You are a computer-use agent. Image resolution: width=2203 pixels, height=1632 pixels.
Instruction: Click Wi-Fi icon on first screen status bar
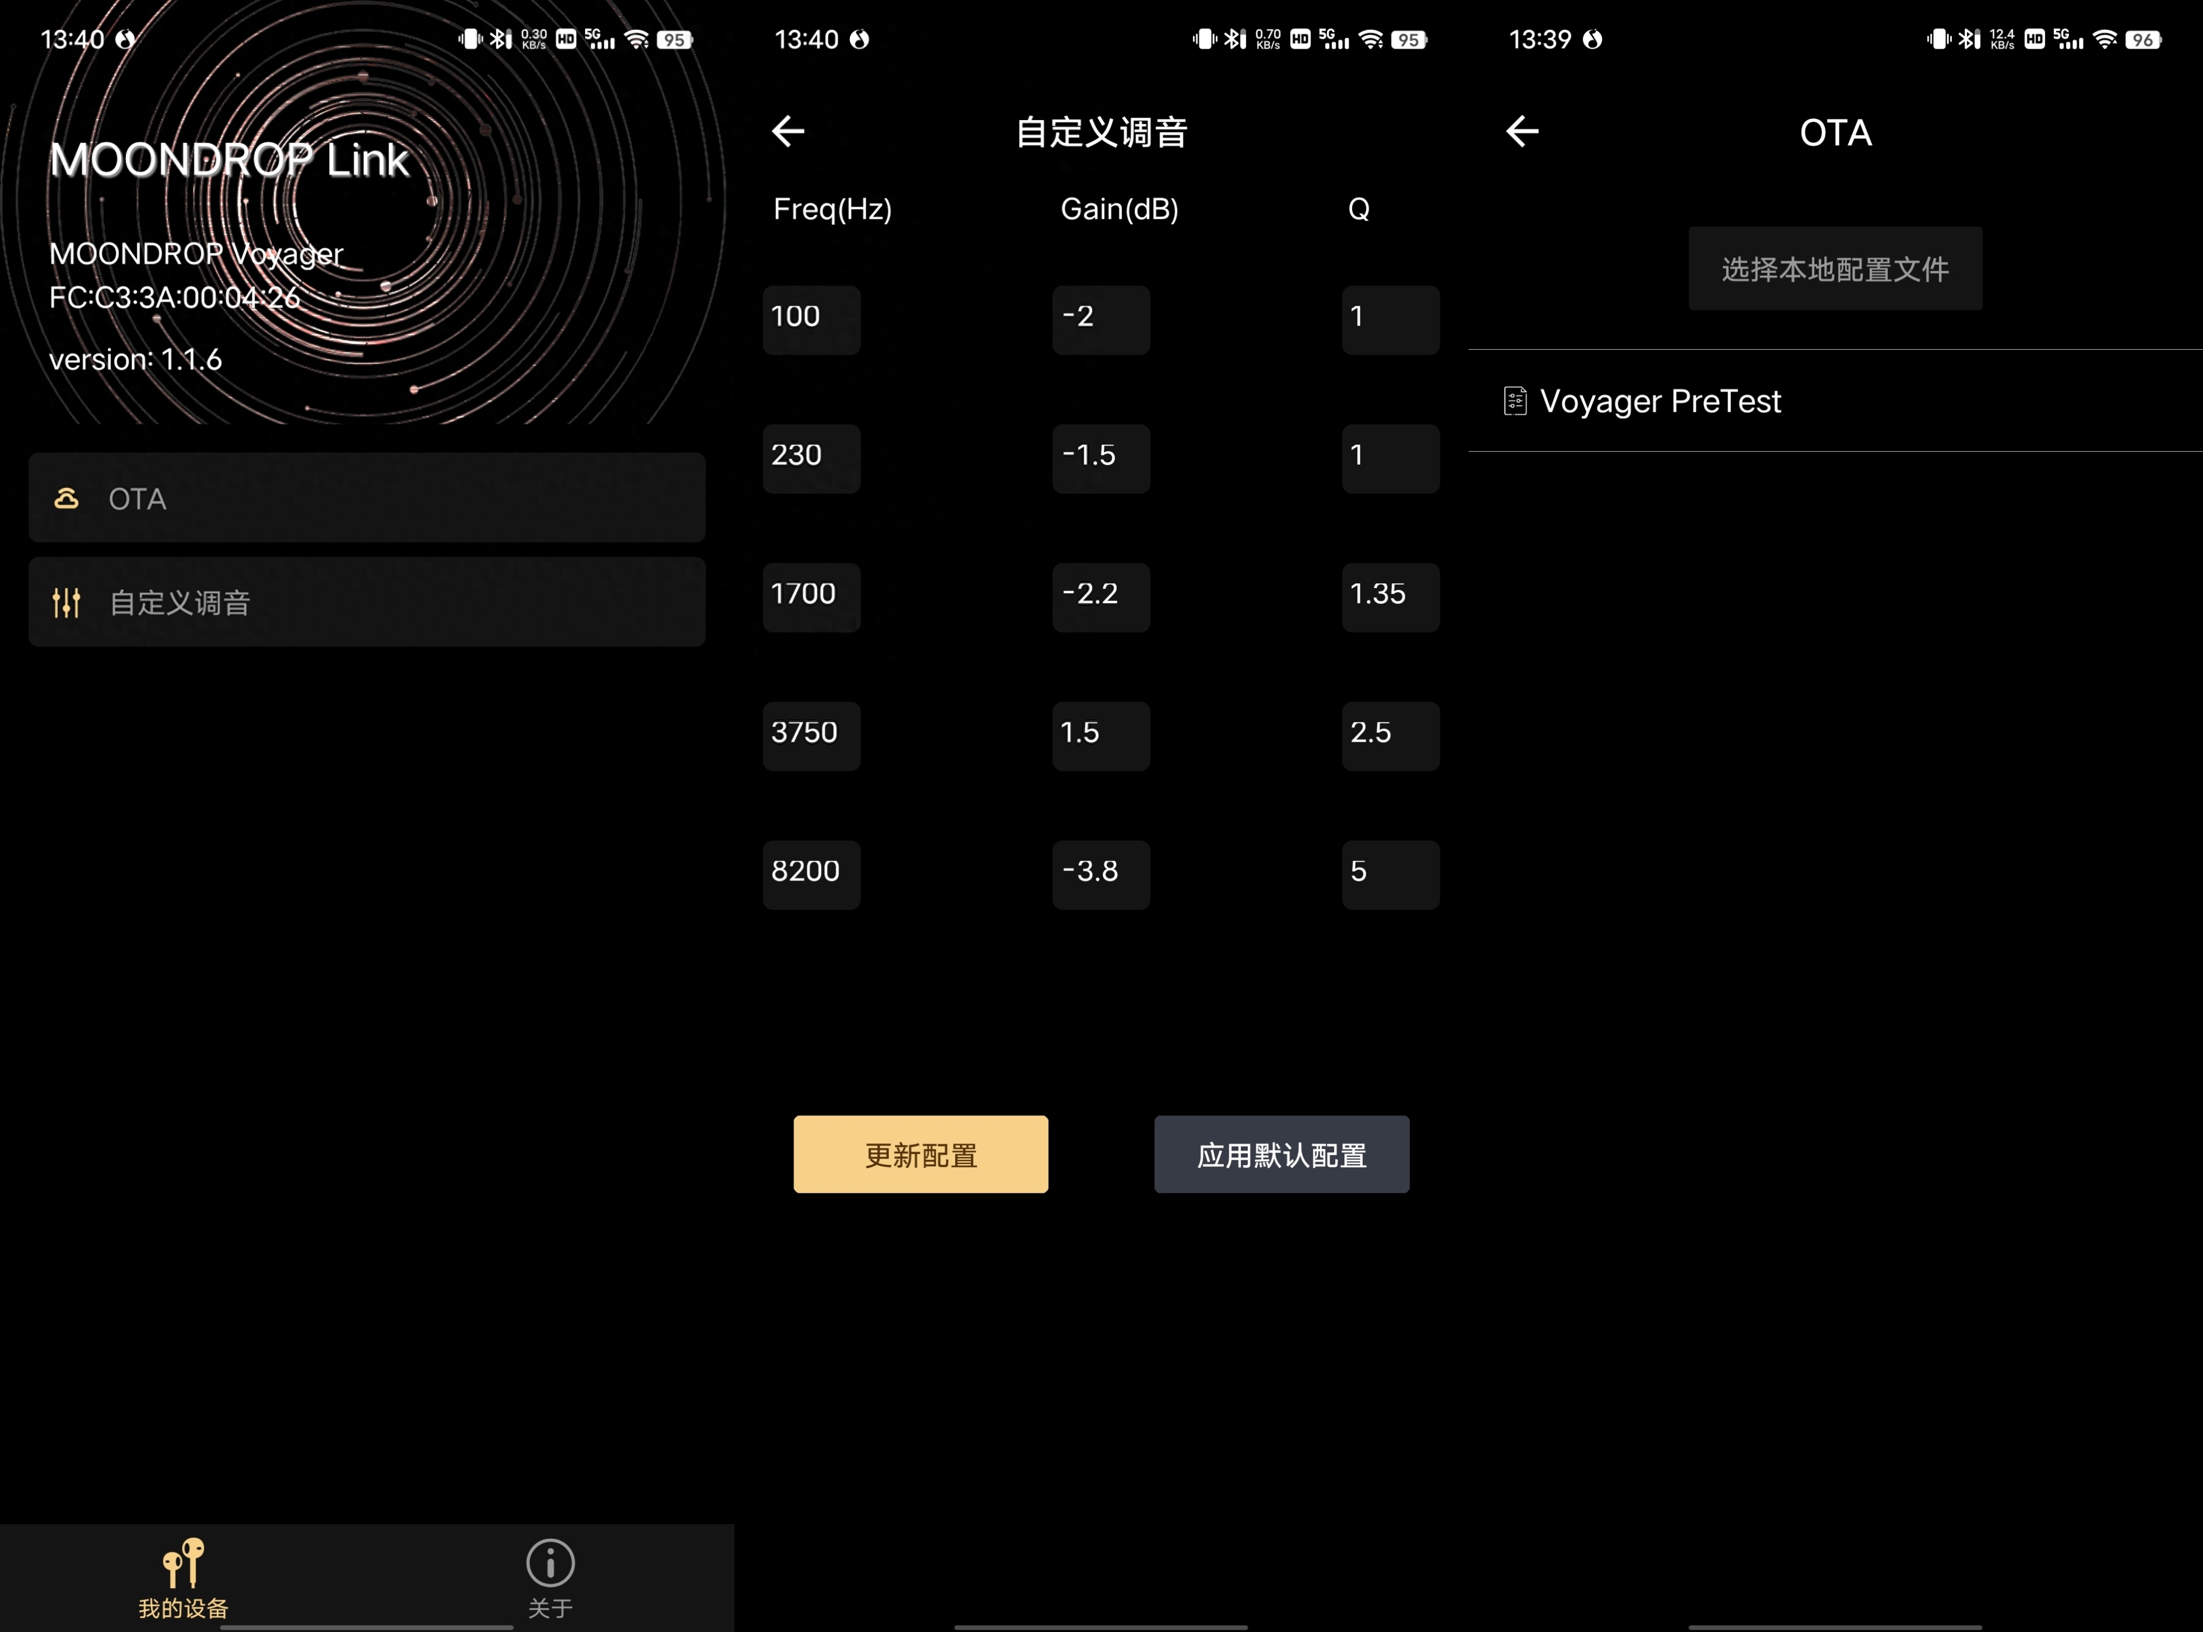point(637,39)
